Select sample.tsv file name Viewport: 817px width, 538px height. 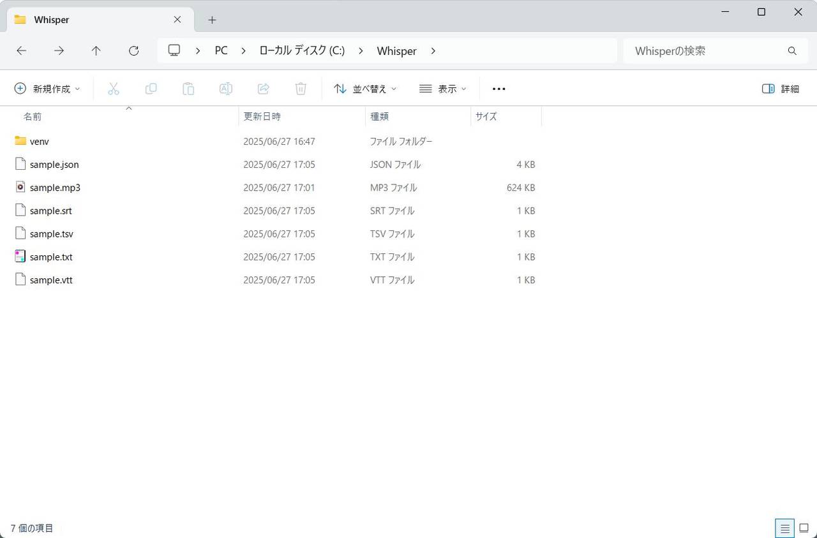[52, 234]
